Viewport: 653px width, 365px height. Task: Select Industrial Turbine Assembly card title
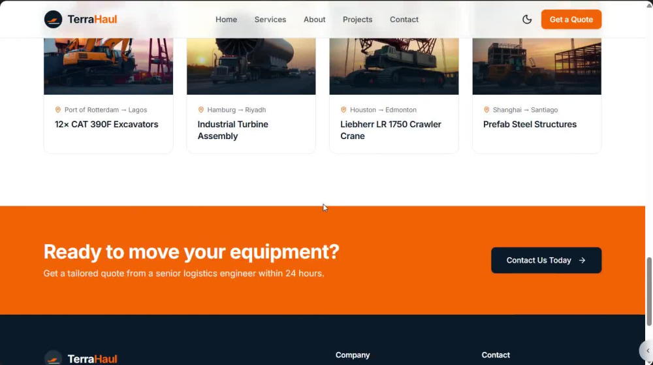[x=233, y=131]
